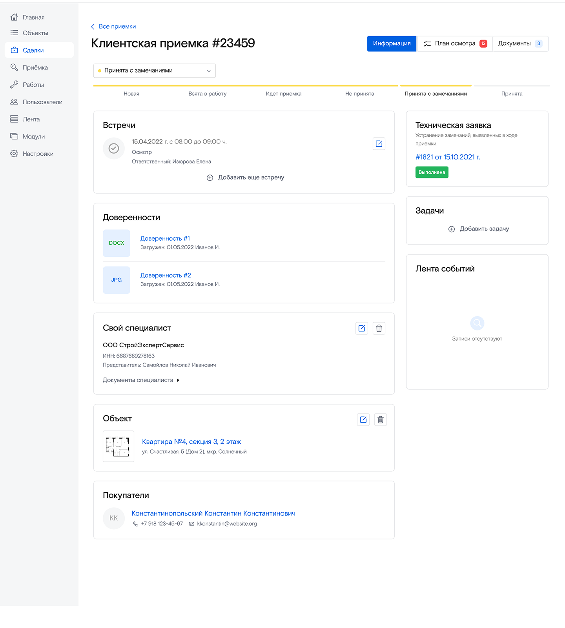This screenshot has height=628, width=565.
Task: Click the trash icon in Объект card
Action: 381,420
